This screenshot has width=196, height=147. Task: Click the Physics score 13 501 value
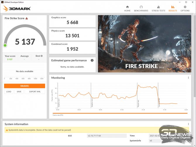72,36
